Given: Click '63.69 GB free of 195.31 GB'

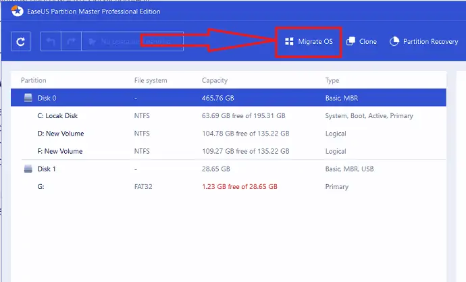Looking at the screenshot, I should tap(243, 116).
